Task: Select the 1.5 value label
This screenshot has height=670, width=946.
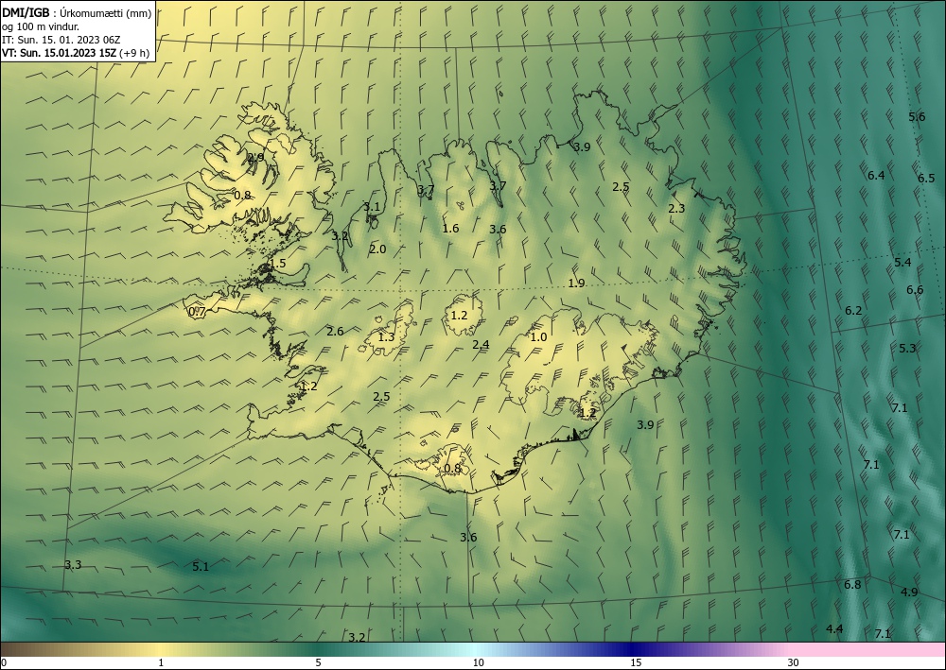Action: [277, 264]
